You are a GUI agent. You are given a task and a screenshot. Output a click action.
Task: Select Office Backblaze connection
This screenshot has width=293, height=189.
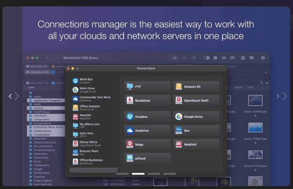92,161
